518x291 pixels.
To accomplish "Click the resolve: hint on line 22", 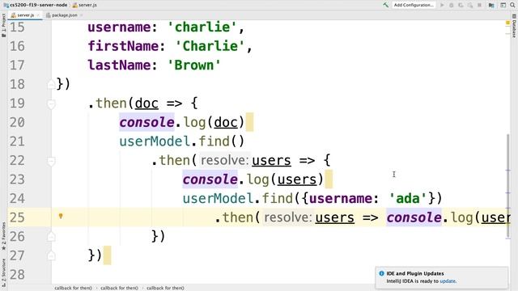I will tap(224, 160).
